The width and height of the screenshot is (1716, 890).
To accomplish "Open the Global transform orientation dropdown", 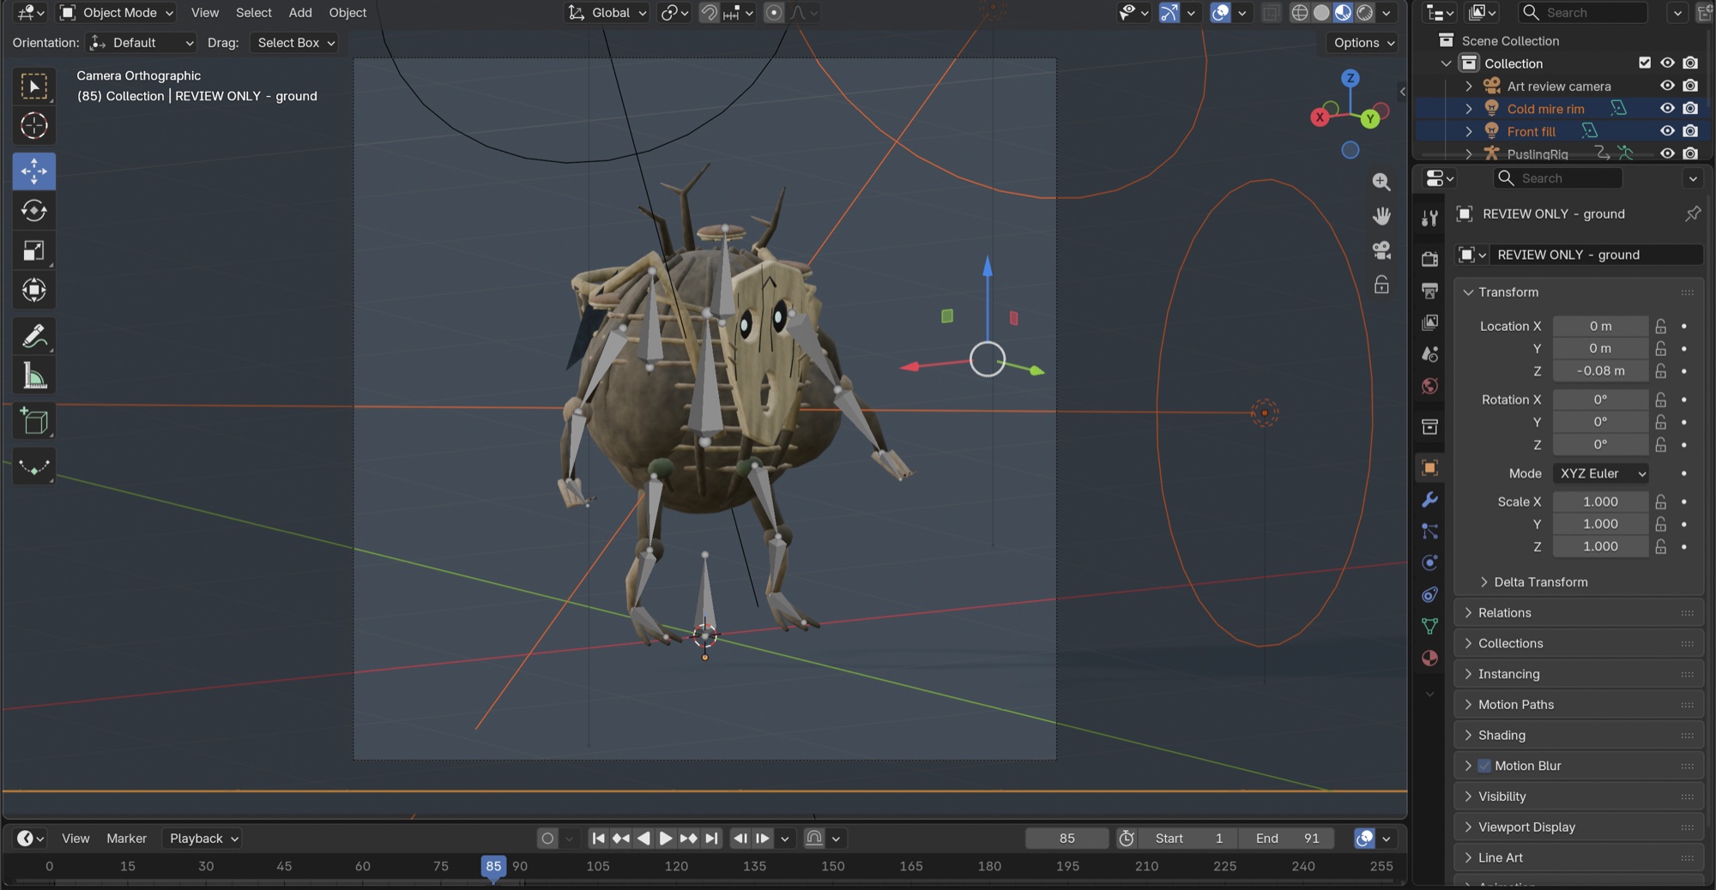I will 607,13.
